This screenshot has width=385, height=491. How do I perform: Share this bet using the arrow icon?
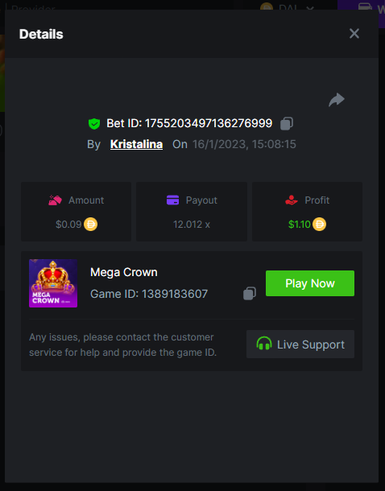click(x=337, y=100)
